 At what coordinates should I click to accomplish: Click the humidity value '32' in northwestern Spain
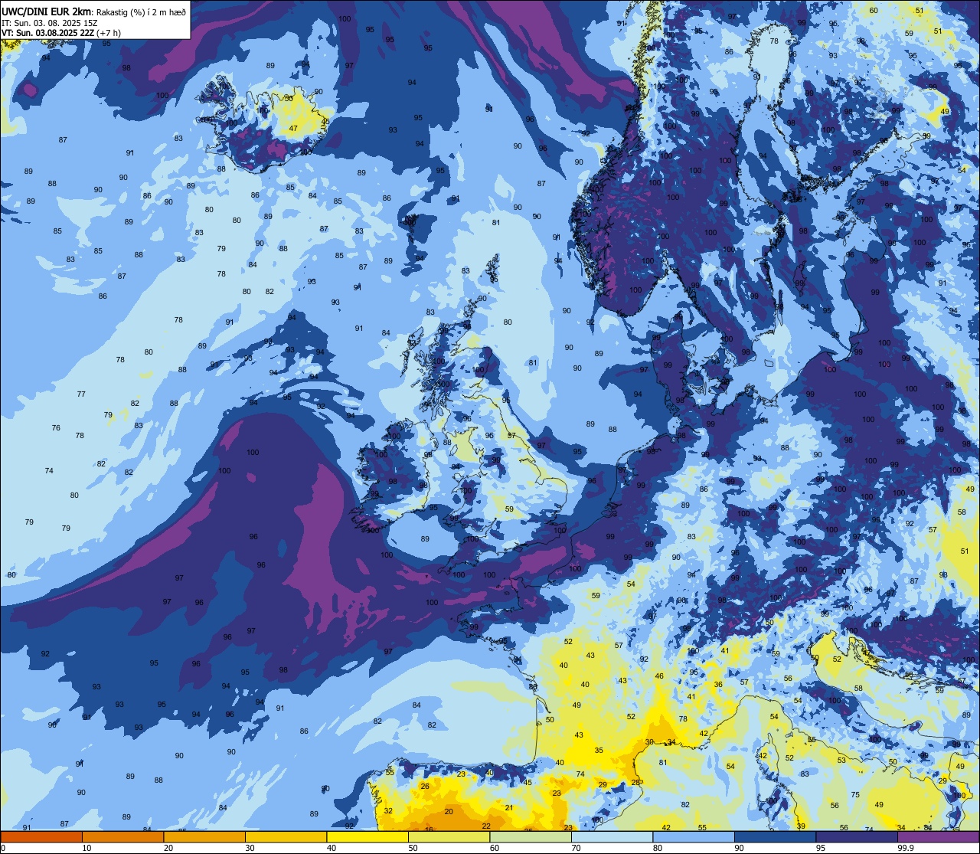coord(388,810)
